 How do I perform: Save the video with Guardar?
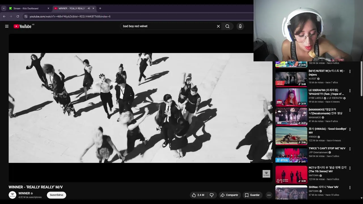pos(252,195)
